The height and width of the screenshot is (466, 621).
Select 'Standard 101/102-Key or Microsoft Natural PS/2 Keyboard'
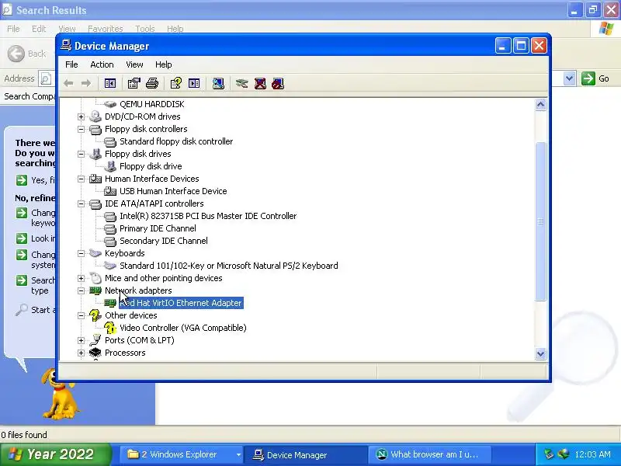229,266
